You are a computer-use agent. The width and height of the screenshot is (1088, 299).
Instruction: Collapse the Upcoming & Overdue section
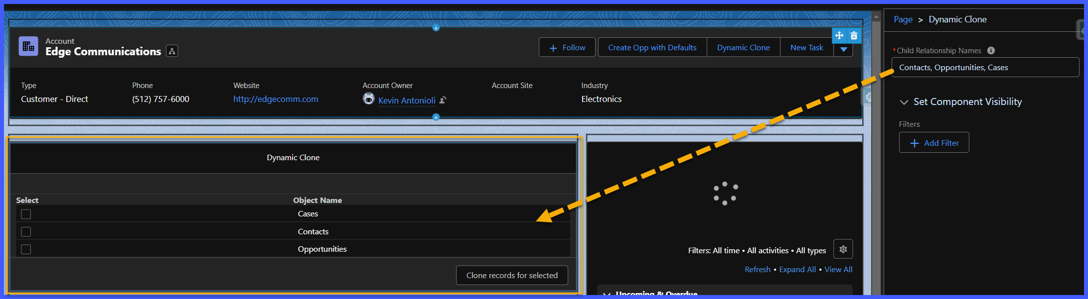(x=607, y=294)
